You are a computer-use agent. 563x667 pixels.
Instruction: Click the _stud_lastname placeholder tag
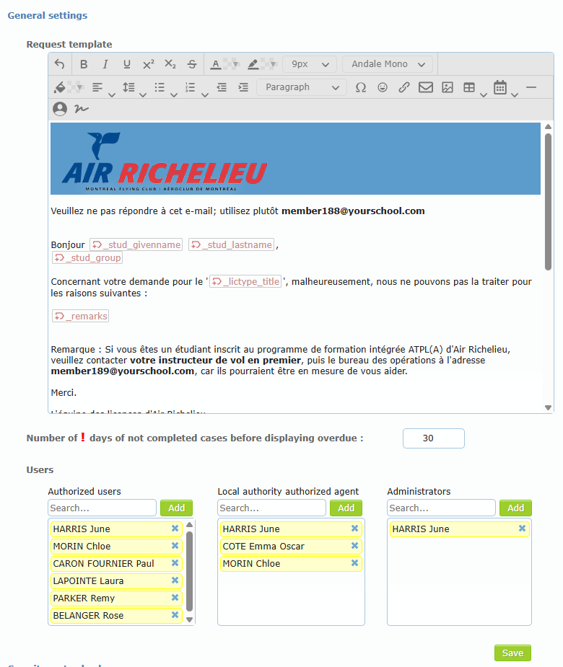(x=231, y=244)
